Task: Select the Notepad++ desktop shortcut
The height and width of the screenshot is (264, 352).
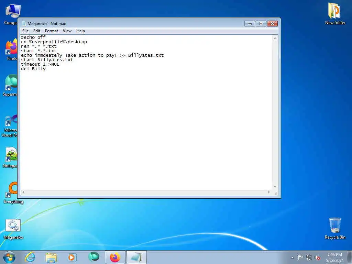Action: point(10,157)
